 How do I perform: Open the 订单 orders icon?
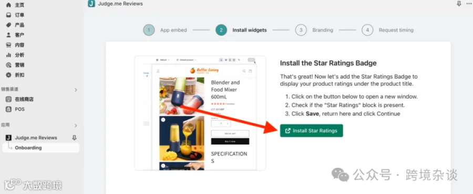click(9, 15)
